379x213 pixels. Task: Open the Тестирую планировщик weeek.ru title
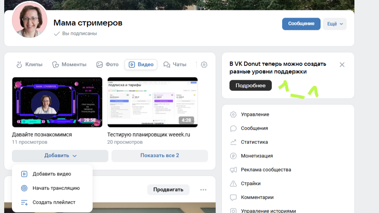point(149,135)
